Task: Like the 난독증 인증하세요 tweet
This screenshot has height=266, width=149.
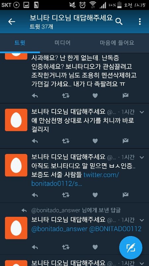Action: [95, 96]
